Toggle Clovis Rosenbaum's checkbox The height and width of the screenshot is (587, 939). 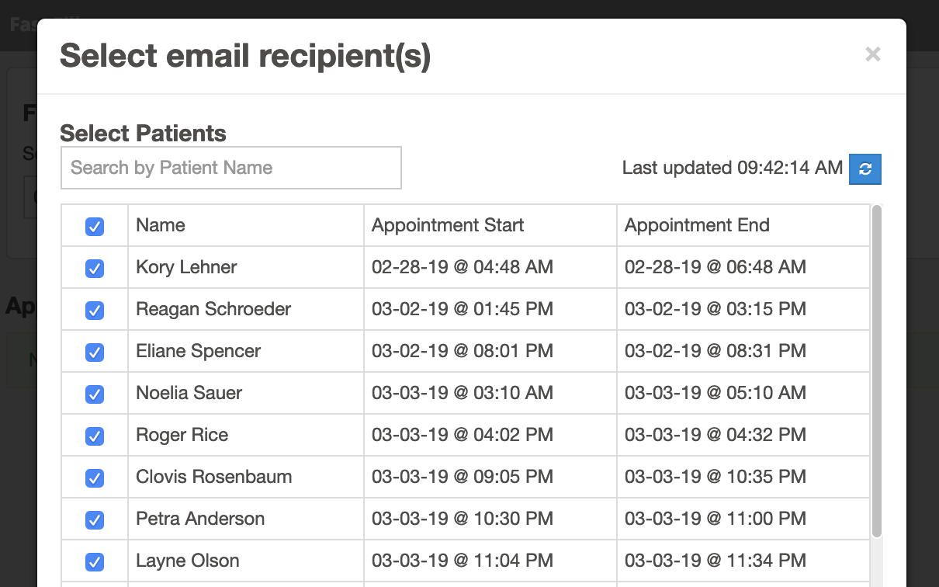[x=95, y=478]
